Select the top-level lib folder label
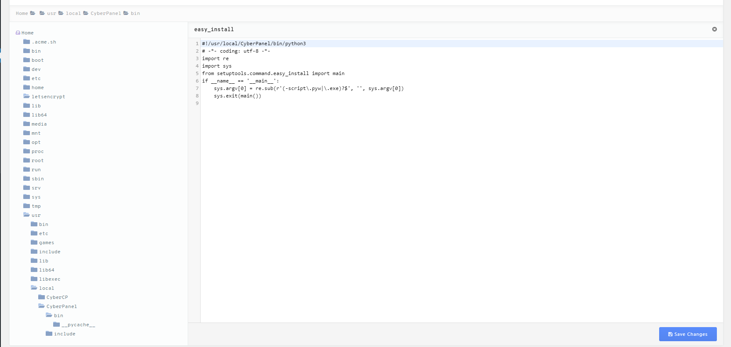The width and height of the screenshot is (731, 347). pos(36,106)
